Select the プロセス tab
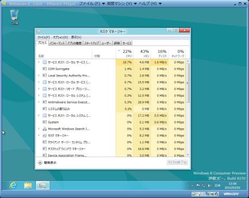Image resolution: width=249 pixels, height=198 pixels. coord(42,43)
